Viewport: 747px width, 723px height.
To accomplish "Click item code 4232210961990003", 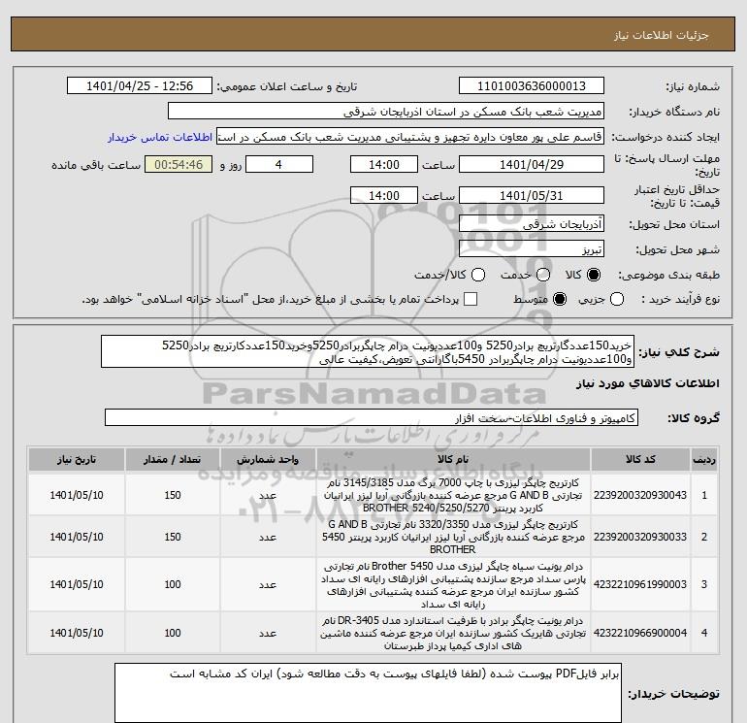I will point(640,584).
